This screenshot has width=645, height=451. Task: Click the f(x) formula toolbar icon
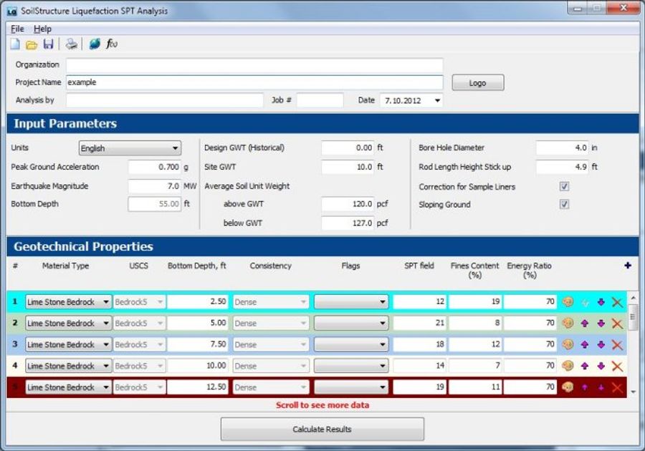111,44
